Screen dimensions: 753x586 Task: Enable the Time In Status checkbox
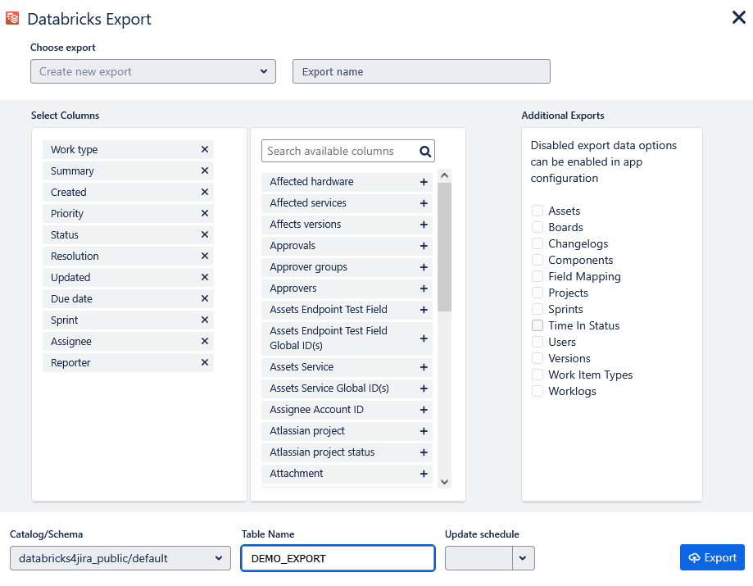click(x=538, y=325)
